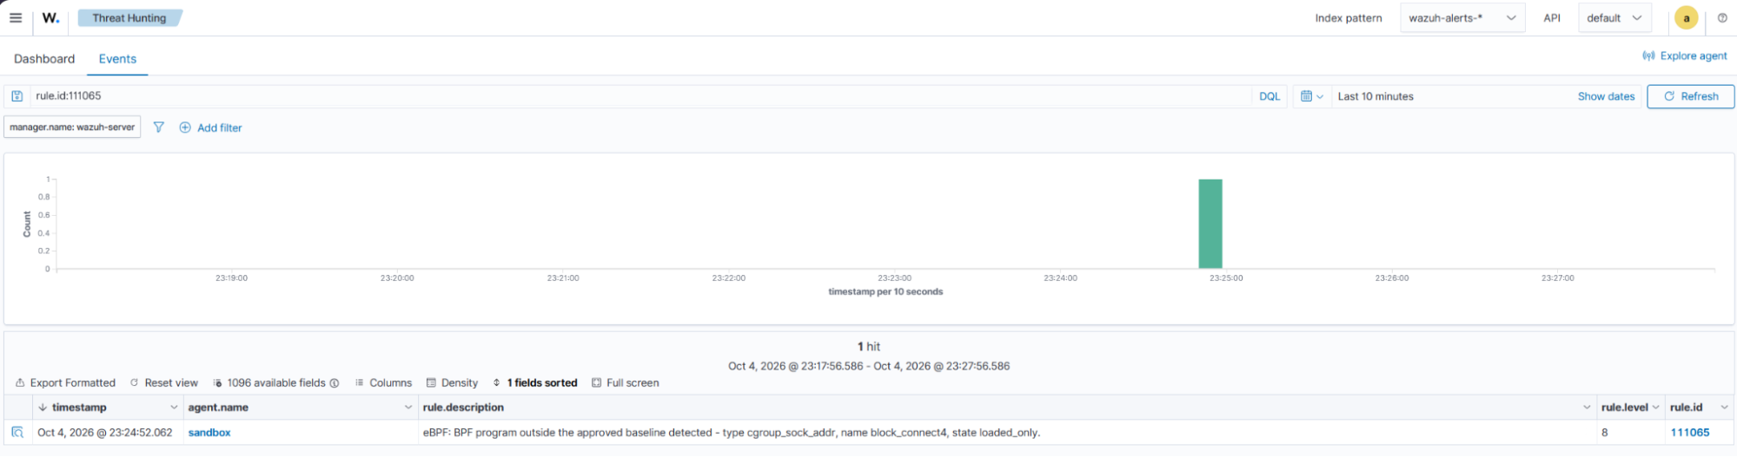Click the saved query disk icon
1737x457 pixels.
click(17, 96)
